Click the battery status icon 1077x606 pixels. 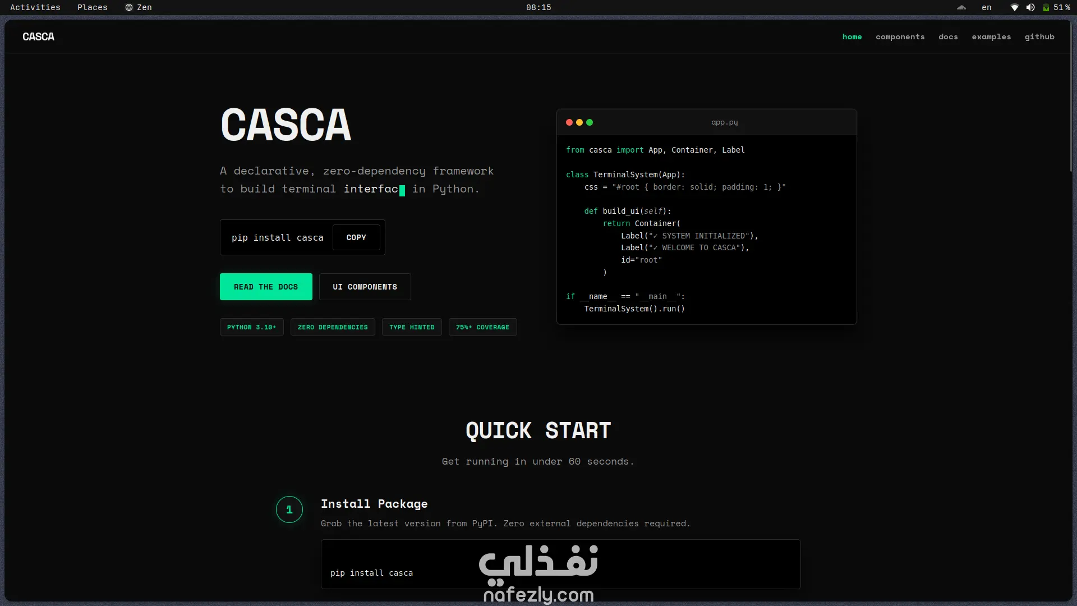pyautogui.click(x=1046, y=7)
